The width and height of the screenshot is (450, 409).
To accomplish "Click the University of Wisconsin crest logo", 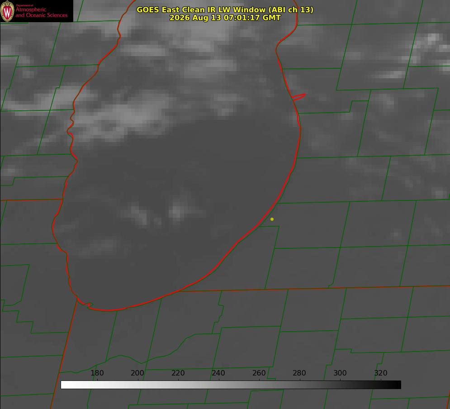I will [7, 11].
